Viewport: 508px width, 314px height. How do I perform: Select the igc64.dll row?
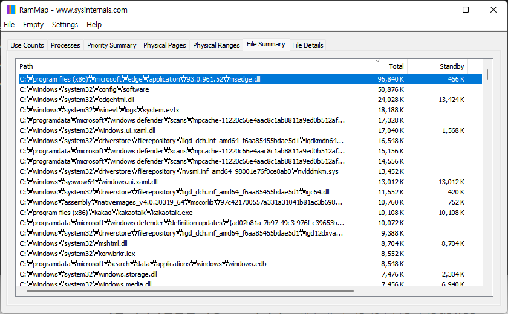click(x=250, y=192)
